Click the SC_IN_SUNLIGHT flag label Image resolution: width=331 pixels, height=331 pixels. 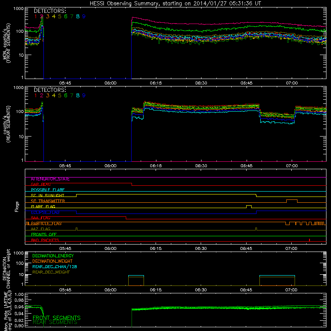pyautogui.click(x=48, y=195)
